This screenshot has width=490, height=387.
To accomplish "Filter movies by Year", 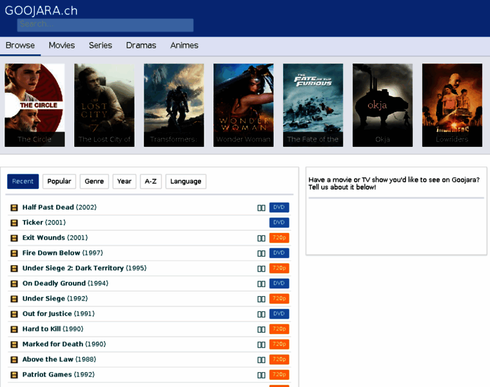I will tap(124, 181).
